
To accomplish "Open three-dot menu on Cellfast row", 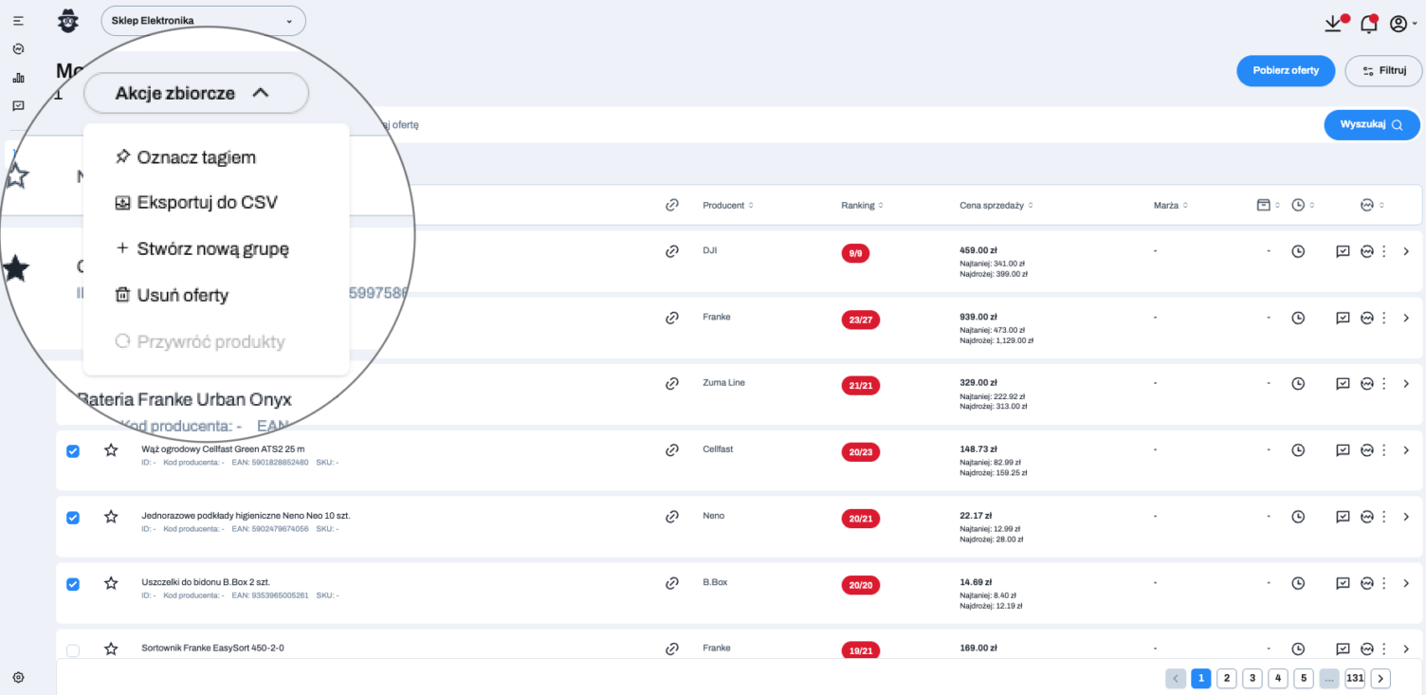I will [1383, 450].
